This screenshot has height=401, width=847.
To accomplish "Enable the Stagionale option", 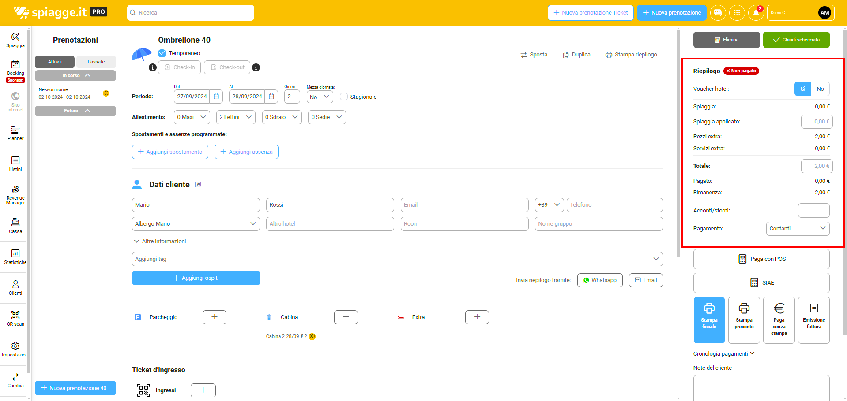I will [344, 97].
